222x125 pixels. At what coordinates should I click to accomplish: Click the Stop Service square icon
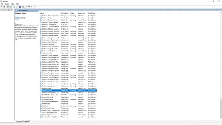pos(29,7)
